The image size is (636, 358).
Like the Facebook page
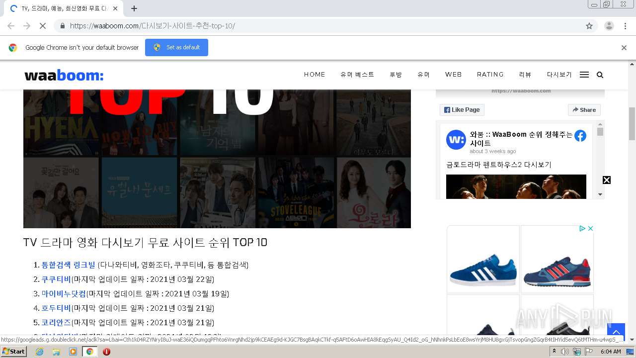click(x=462, y=110)
